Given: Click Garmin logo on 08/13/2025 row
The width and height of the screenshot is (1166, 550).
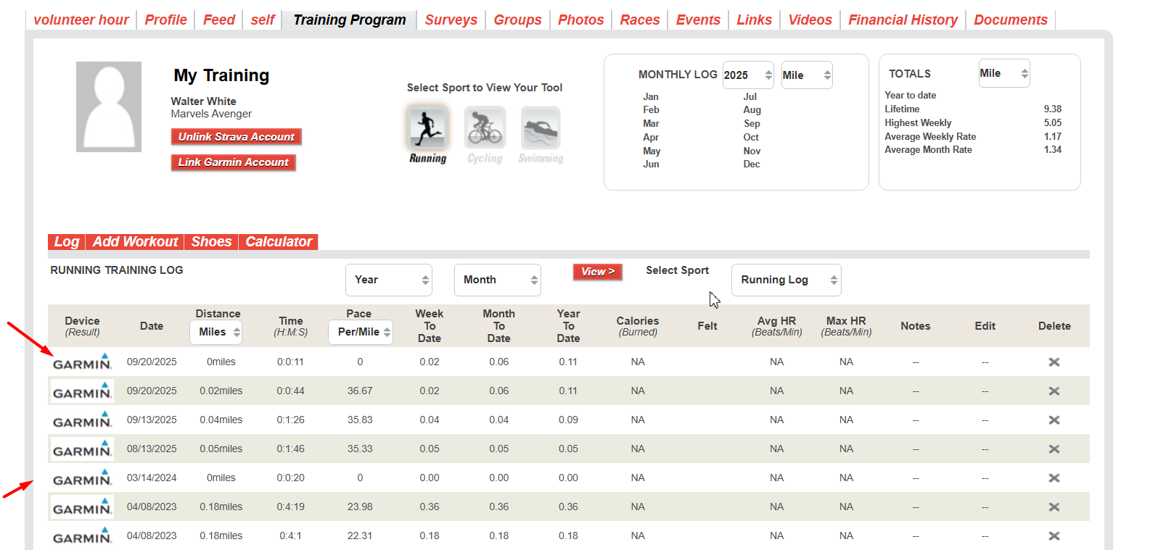Looking at the screenshot, I should (x=82, y=449).
